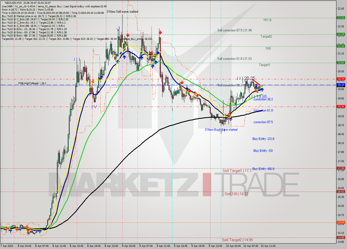Image resolution: width=347 pixels, height=249 pixels.
Task: Click the green 21.78 price tag
Action: point(341,34)
